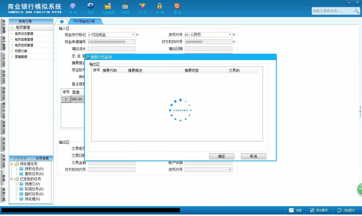This screenshot has width=362, height=216.
Task: Sort by 交易码 column header
Action: point(242,70)
